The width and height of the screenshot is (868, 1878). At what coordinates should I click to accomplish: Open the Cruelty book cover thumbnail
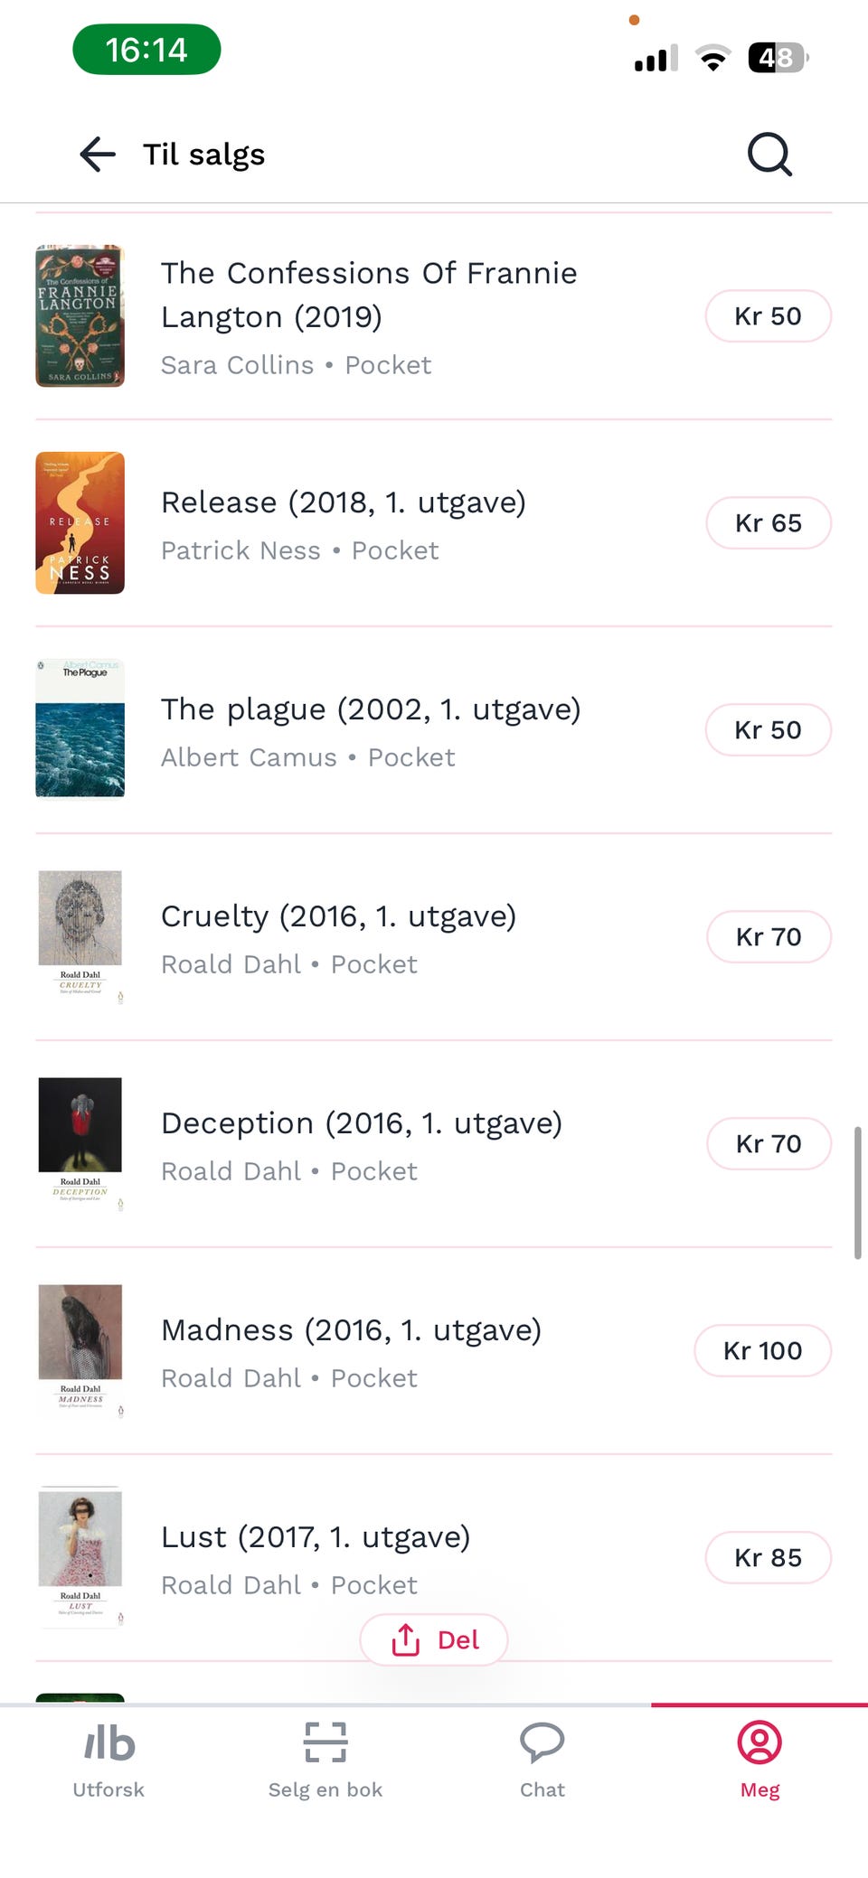point(80,936)
